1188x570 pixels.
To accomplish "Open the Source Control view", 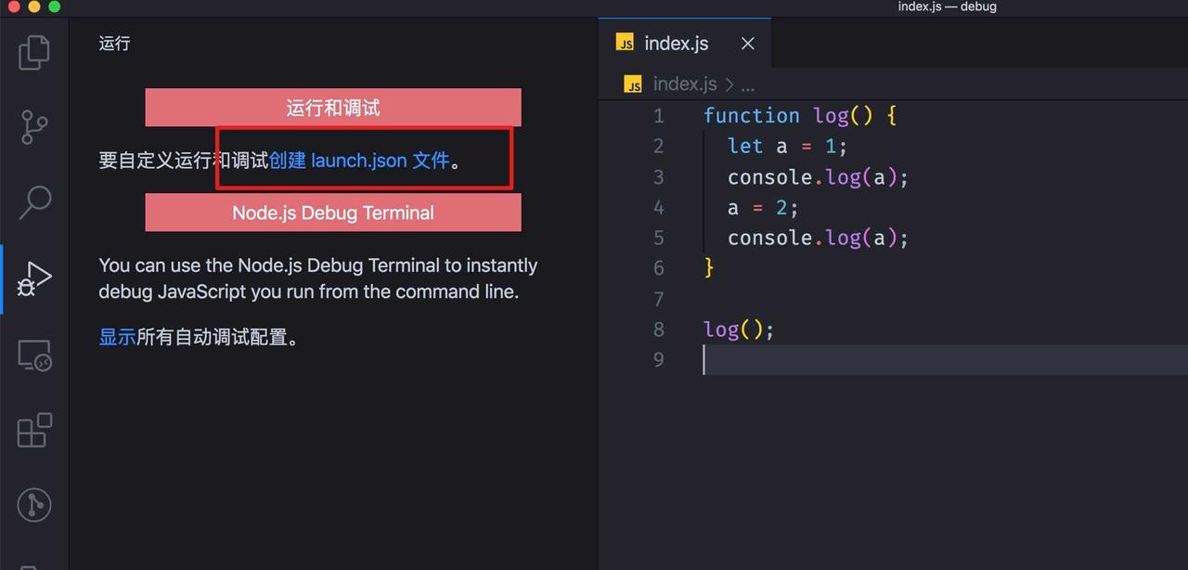I will tap(34, 127).
